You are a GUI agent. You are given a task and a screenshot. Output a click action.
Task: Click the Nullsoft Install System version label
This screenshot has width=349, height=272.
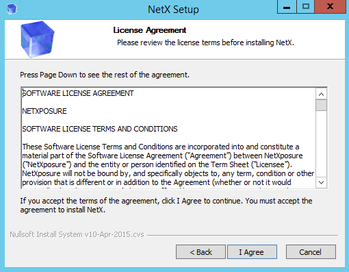77,234
